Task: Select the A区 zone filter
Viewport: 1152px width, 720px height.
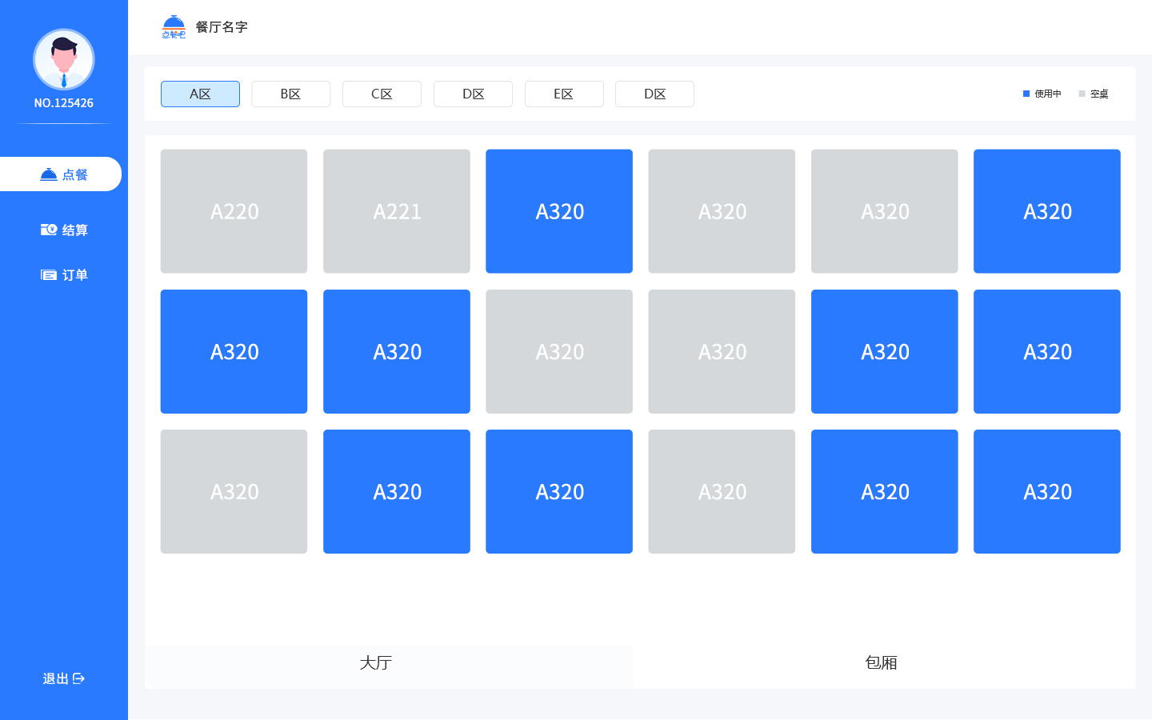Action: [200, 94]
